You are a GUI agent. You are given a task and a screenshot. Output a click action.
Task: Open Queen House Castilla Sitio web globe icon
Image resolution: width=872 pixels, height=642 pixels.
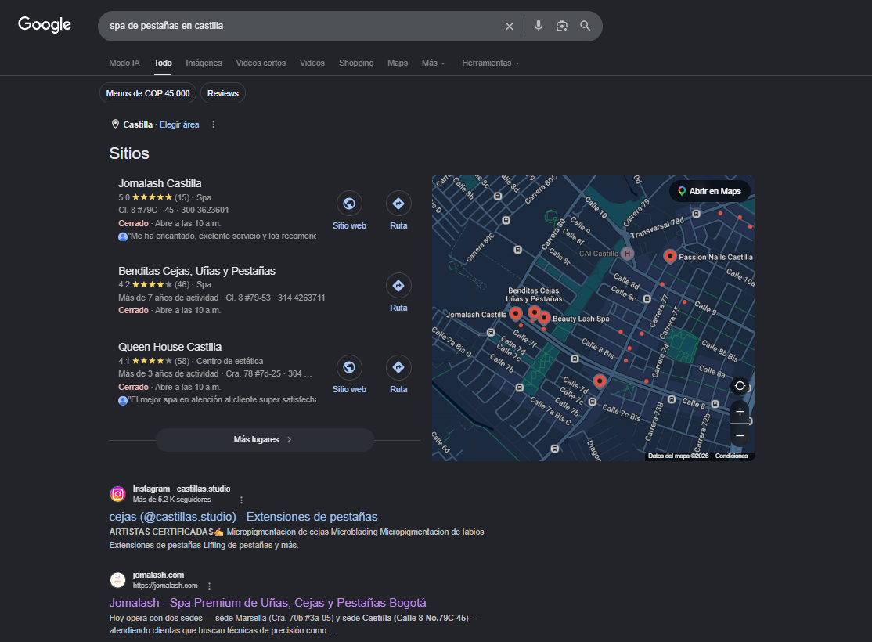(x=349, y=367)
